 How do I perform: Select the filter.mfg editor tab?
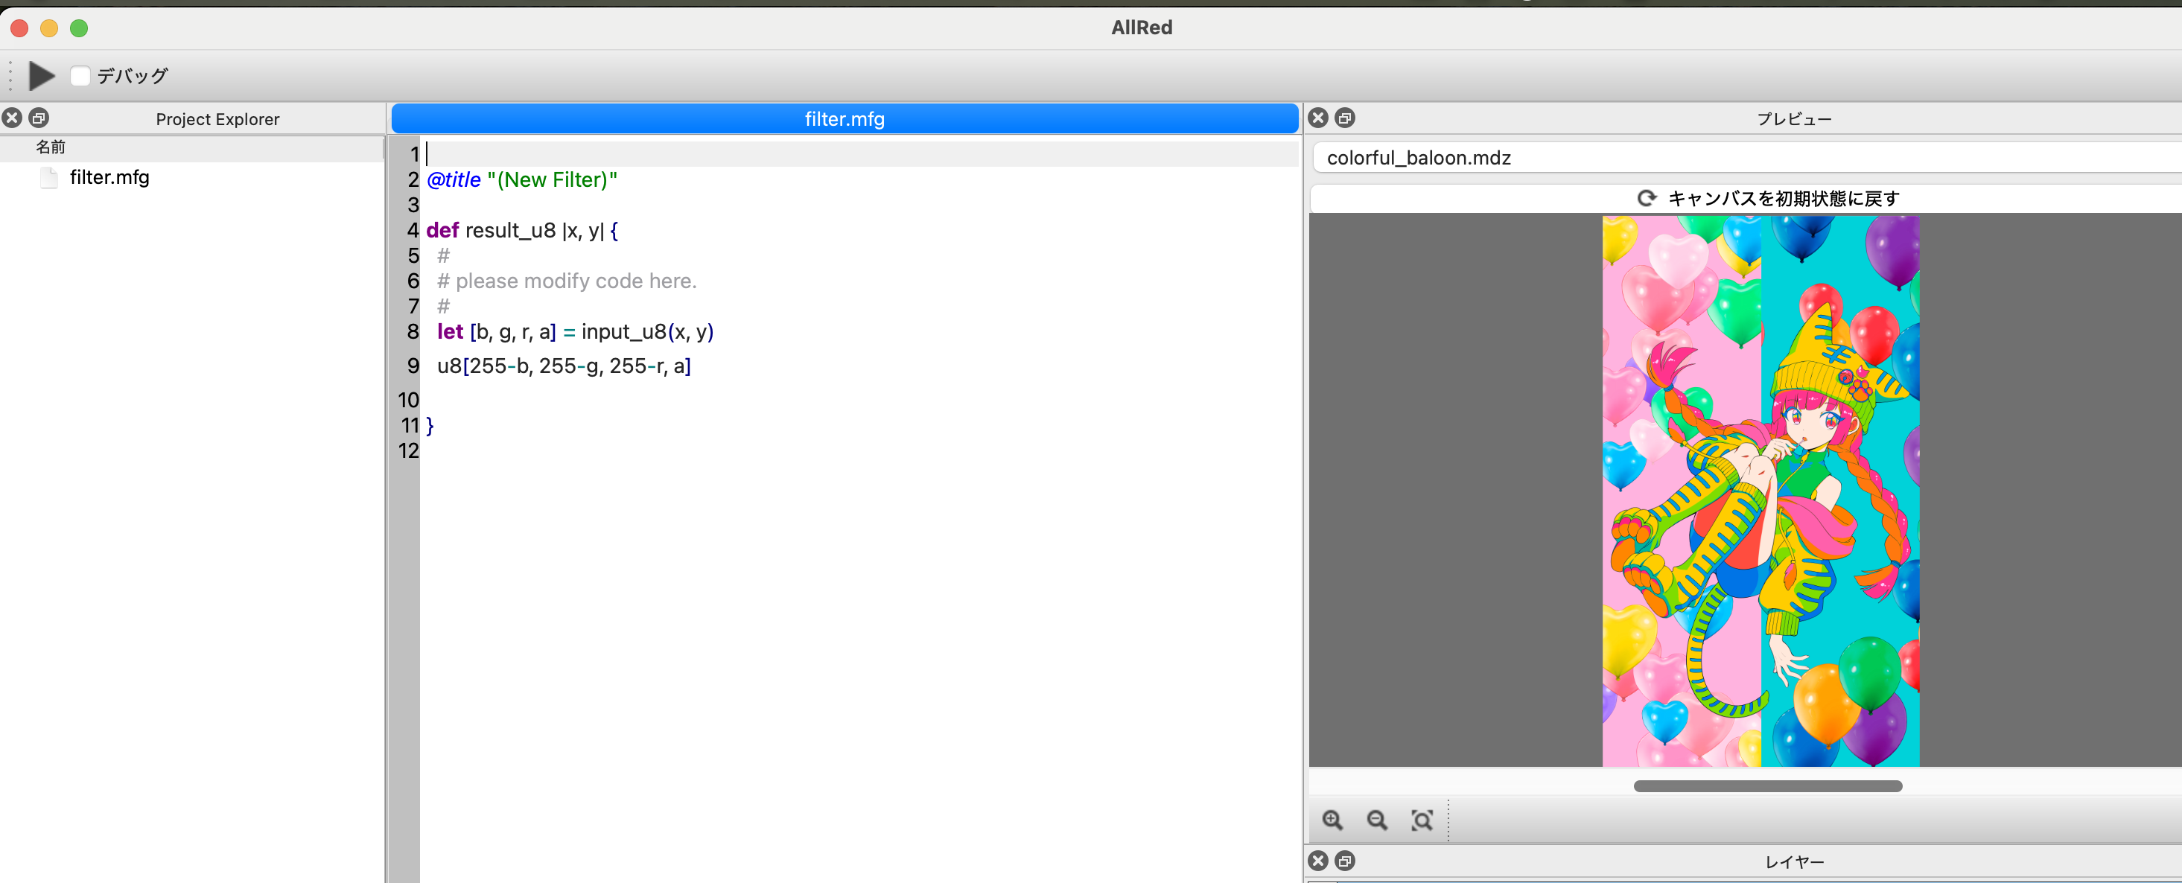844,118
